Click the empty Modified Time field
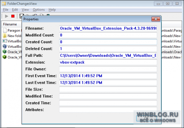This screenshot has width=184, height=128. (x=108, y=96)
